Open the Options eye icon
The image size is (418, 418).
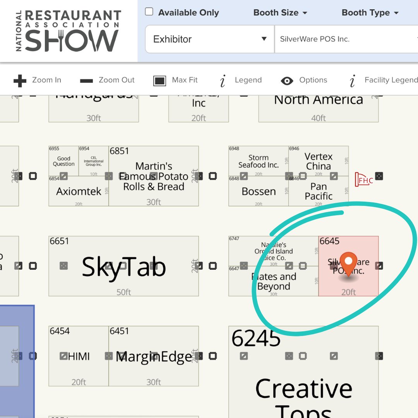(x=287, y=81)
